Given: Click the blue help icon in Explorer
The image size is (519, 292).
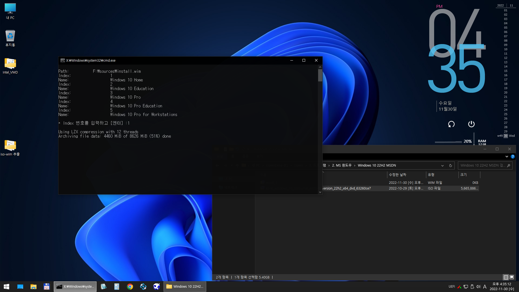Looking at the screenshot, I should coord(513,157).
